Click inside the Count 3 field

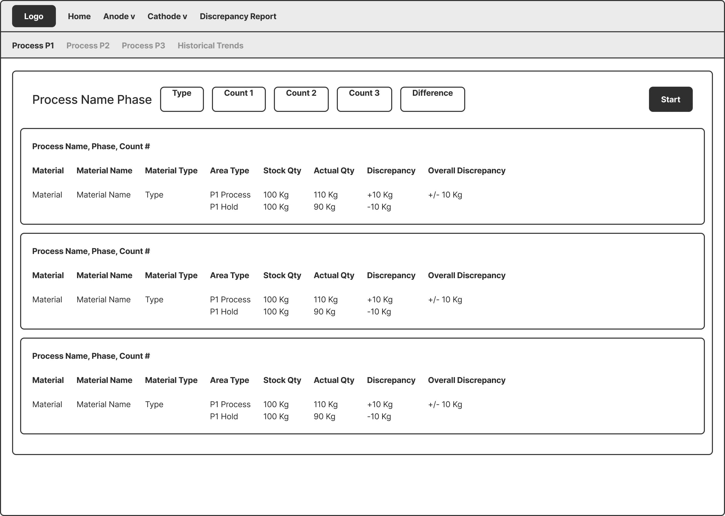click(x=364, y=99)
